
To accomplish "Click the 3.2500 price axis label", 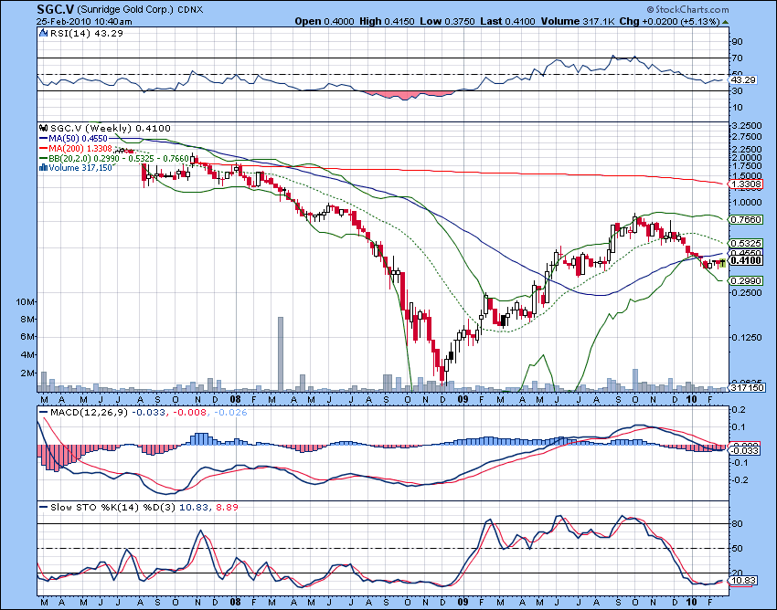I will pyautogui.click(x=747, y=126).
